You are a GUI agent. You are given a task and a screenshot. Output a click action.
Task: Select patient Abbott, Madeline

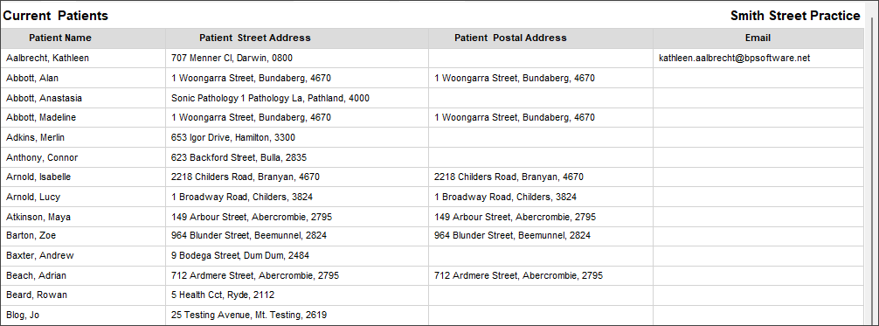click(x=41, y=117)
